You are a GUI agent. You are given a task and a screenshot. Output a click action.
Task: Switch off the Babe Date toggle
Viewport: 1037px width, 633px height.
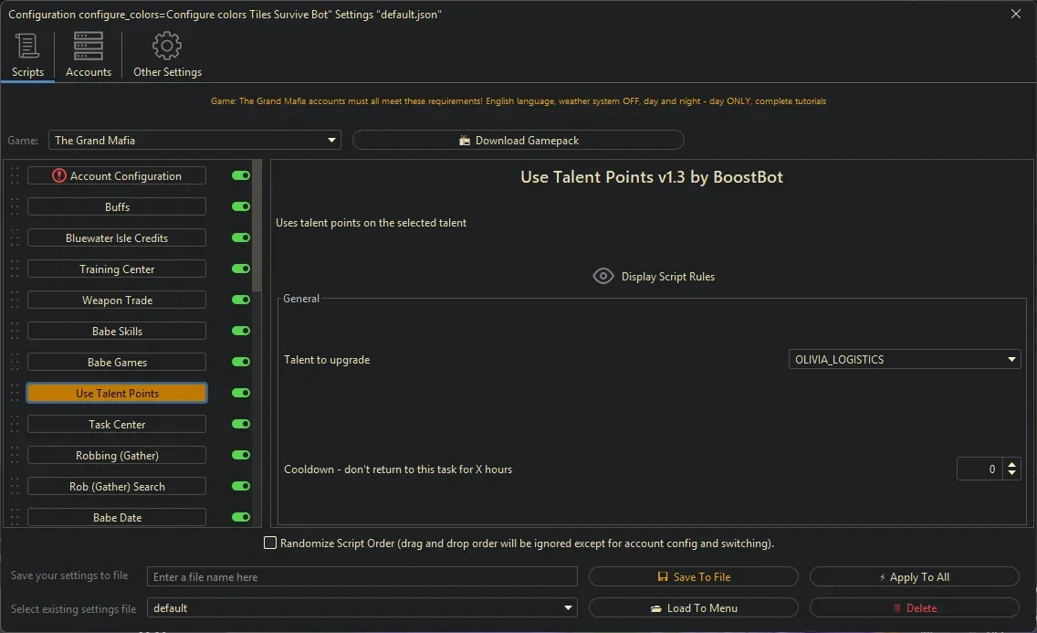pos(241,517)
